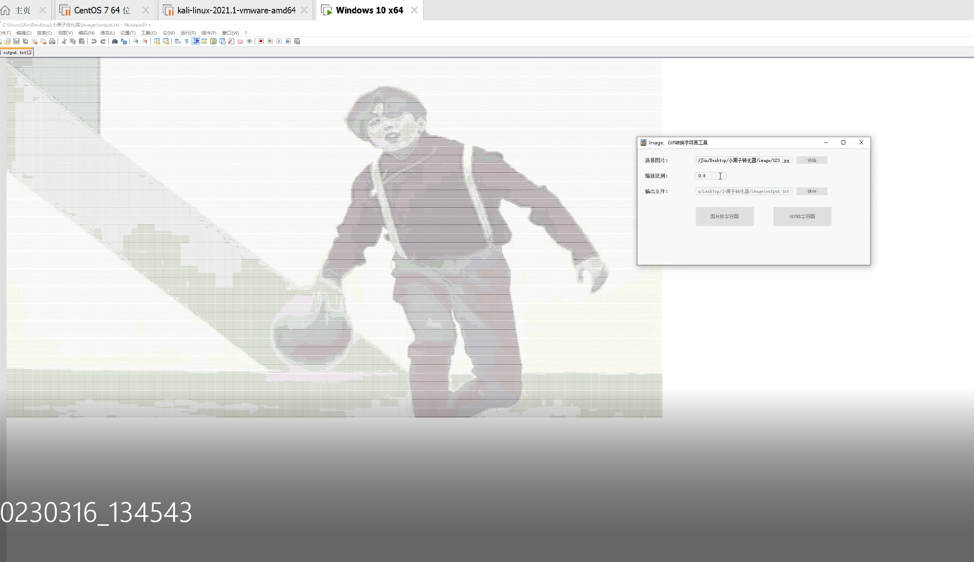Close the output.txt tab with the red X

(x=29, y=52)
